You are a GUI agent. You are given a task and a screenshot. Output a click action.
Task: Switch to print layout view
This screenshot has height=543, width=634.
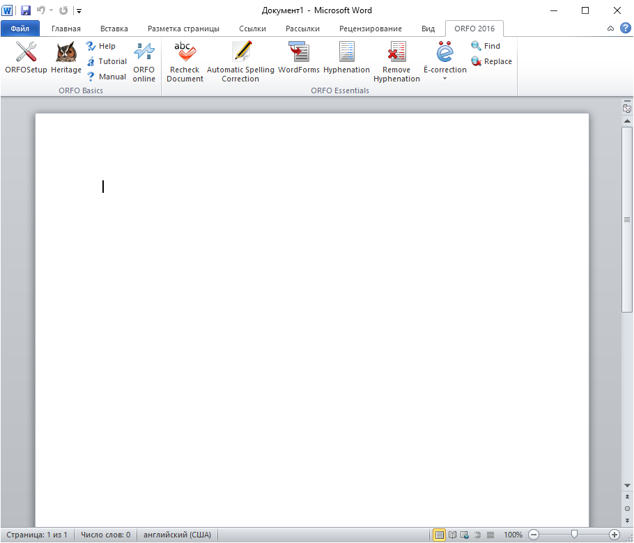coord(440,535)
